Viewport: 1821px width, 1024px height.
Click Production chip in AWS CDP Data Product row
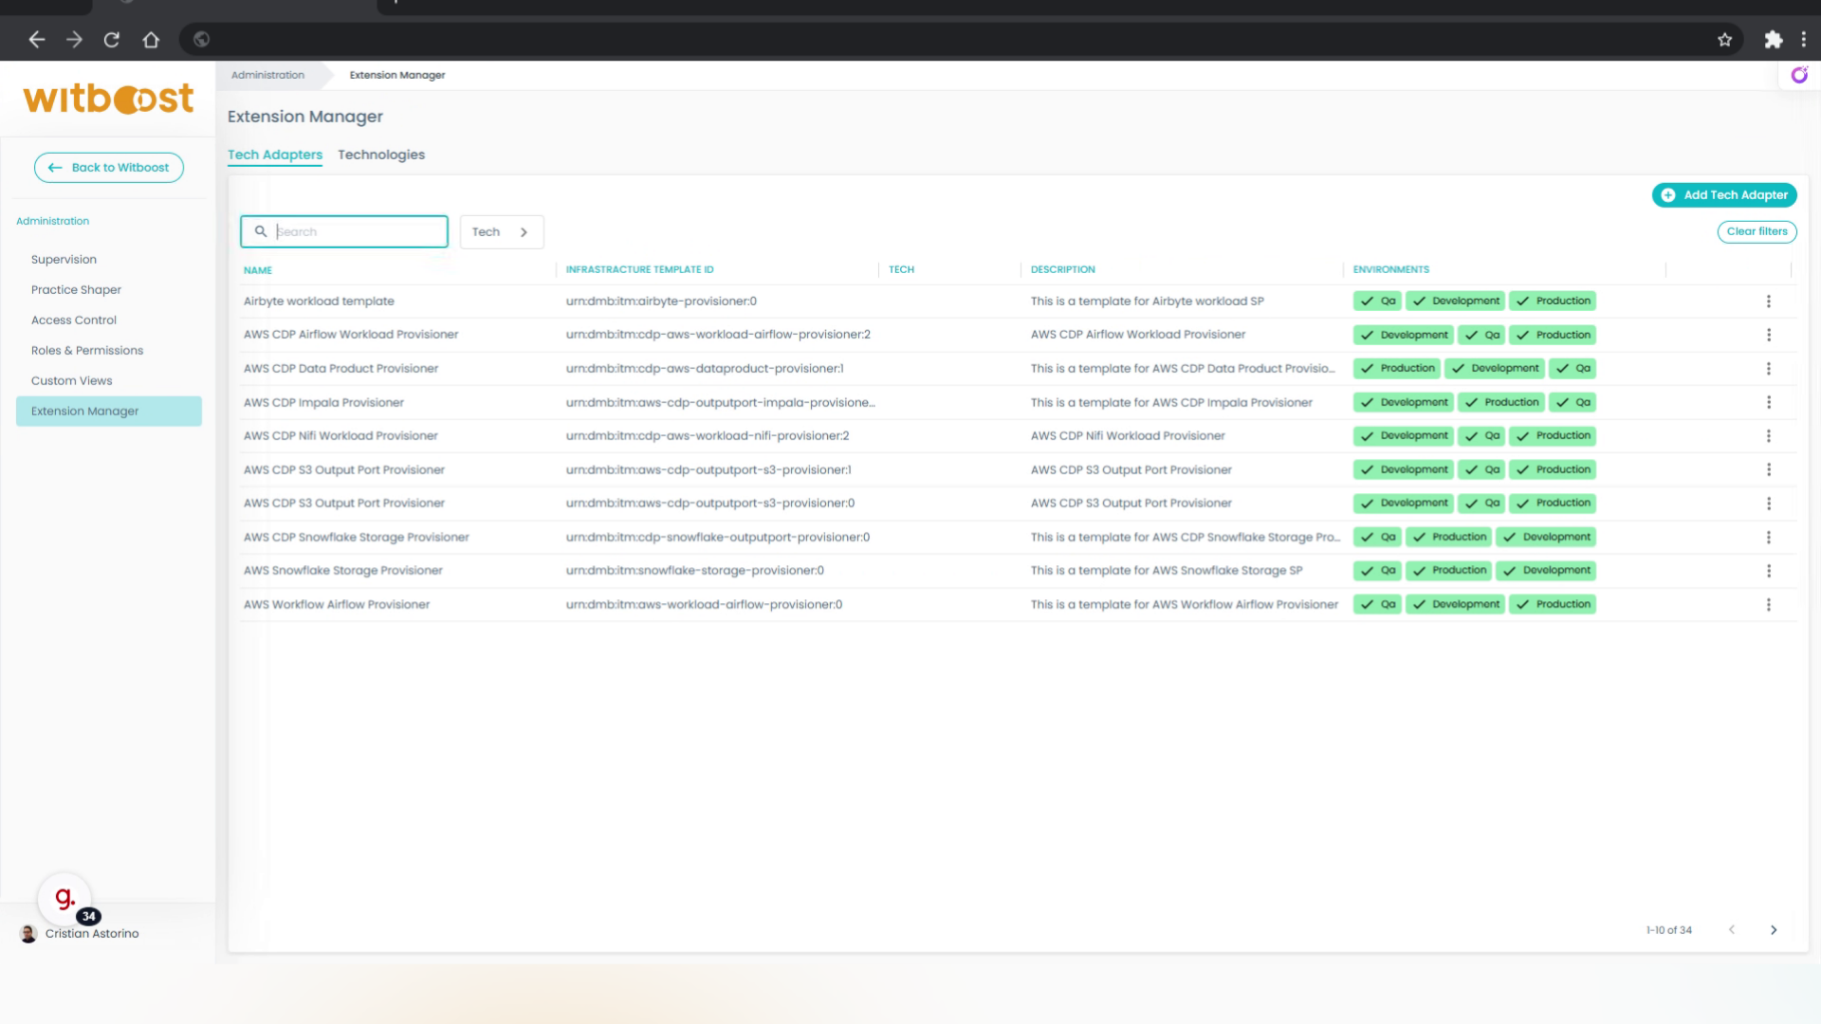(1396, 369)
